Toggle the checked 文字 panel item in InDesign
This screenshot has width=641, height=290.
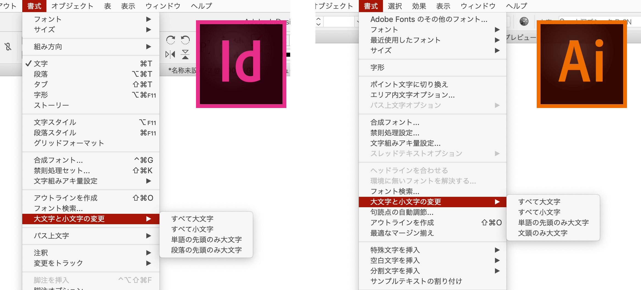click(91, 64)
